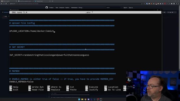Click the nano 'Write Out' shortcut label
The image size is (180, 101).
38,87
